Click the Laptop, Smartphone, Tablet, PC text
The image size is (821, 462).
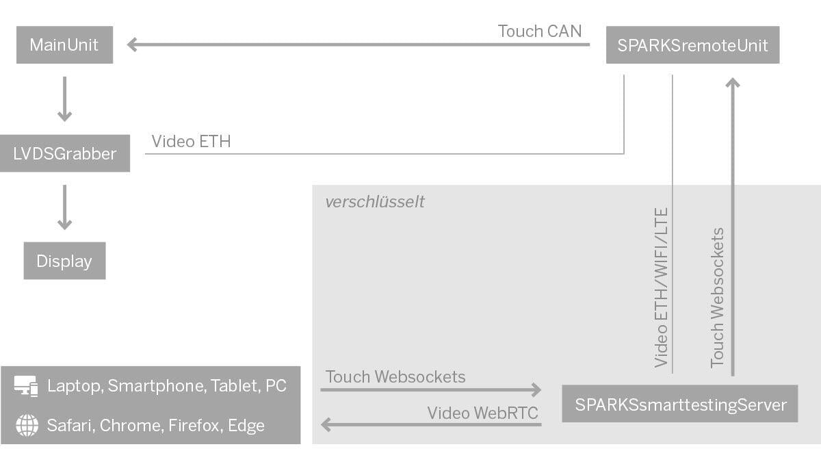pos(167,386)
